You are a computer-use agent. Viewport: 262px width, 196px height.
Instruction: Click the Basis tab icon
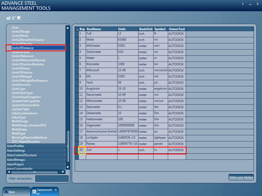[x=6, y=192]
